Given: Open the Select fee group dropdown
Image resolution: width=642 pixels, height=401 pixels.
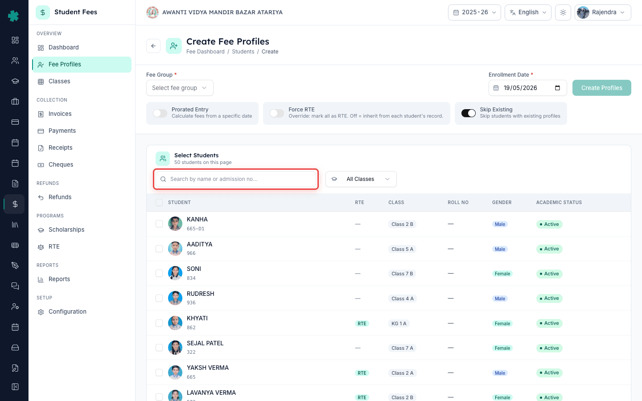Looking at the screenshot, I should [180, 88].
